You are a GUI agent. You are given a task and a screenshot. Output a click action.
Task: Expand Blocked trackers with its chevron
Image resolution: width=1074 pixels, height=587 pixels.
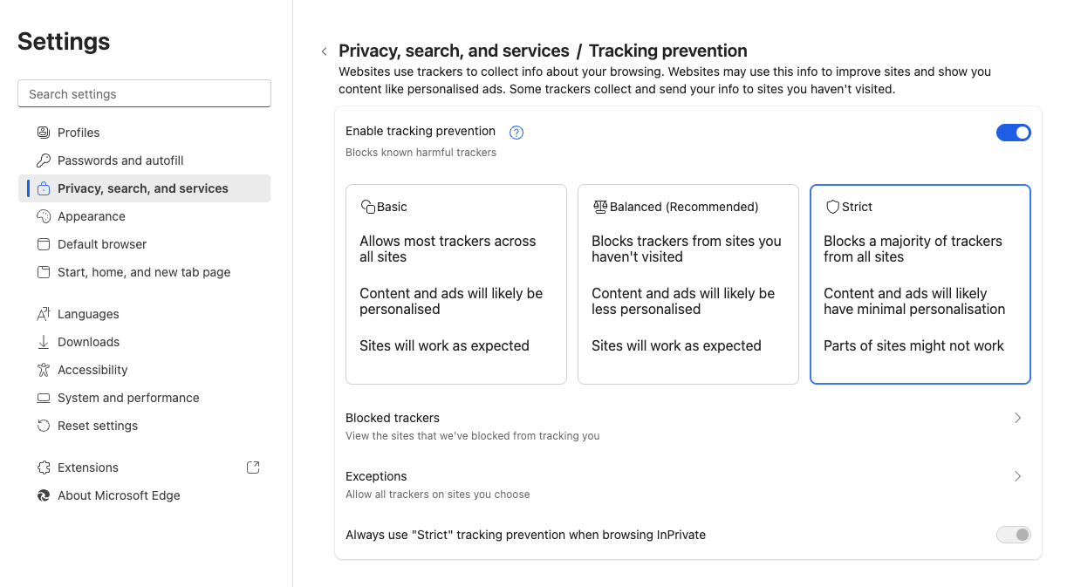coord(1017,418)
